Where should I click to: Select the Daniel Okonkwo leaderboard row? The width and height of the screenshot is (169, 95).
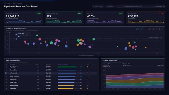click(x=51, y=76)
